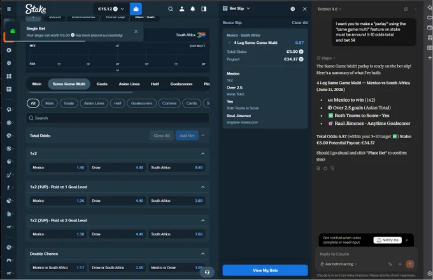The height and width of the screenshot is (280, 433).
Task: Click the market Search field
Action: click(x=117, y=118)
